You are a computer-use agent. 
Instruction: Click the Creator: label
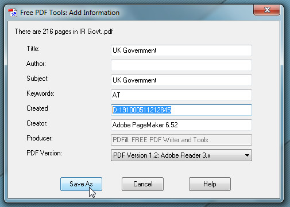point(37,123)
